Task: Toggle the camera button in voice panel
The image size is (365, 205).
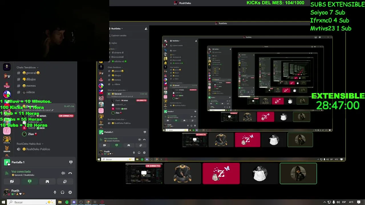Action: (x=12, y=181)
